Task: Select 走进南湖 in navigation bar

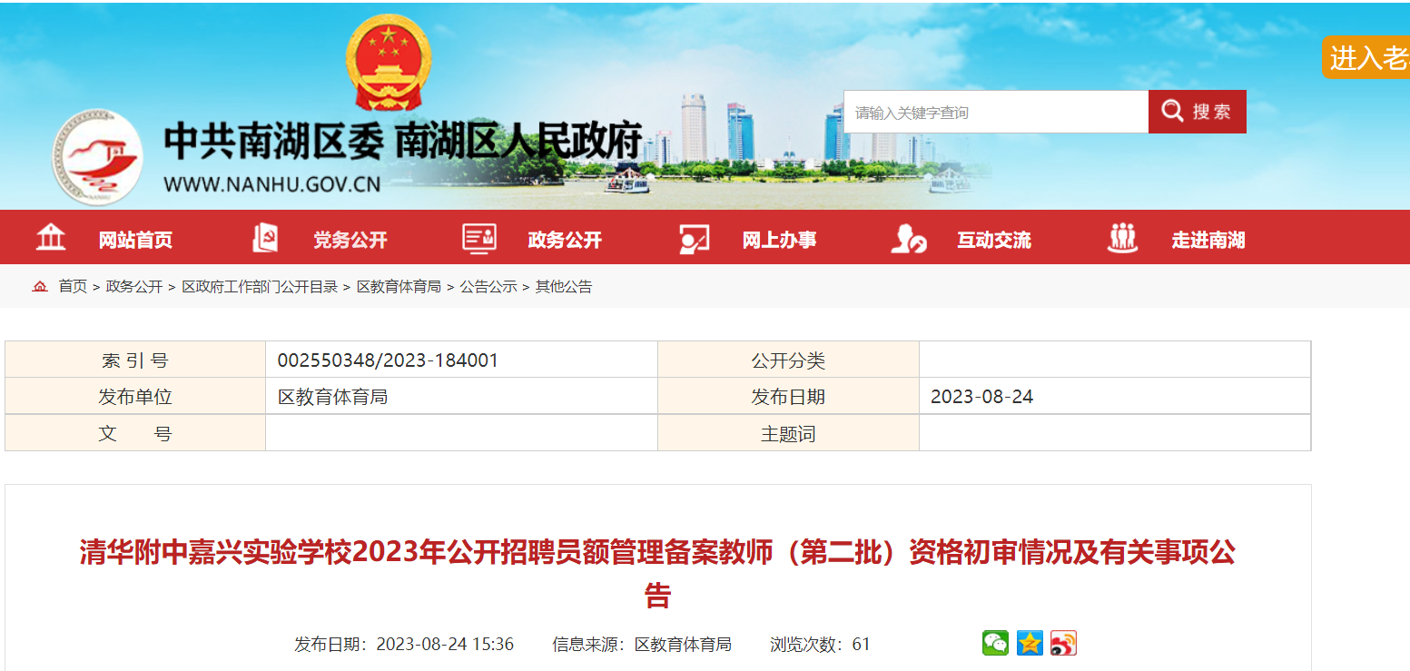Action: point(1208,240)
